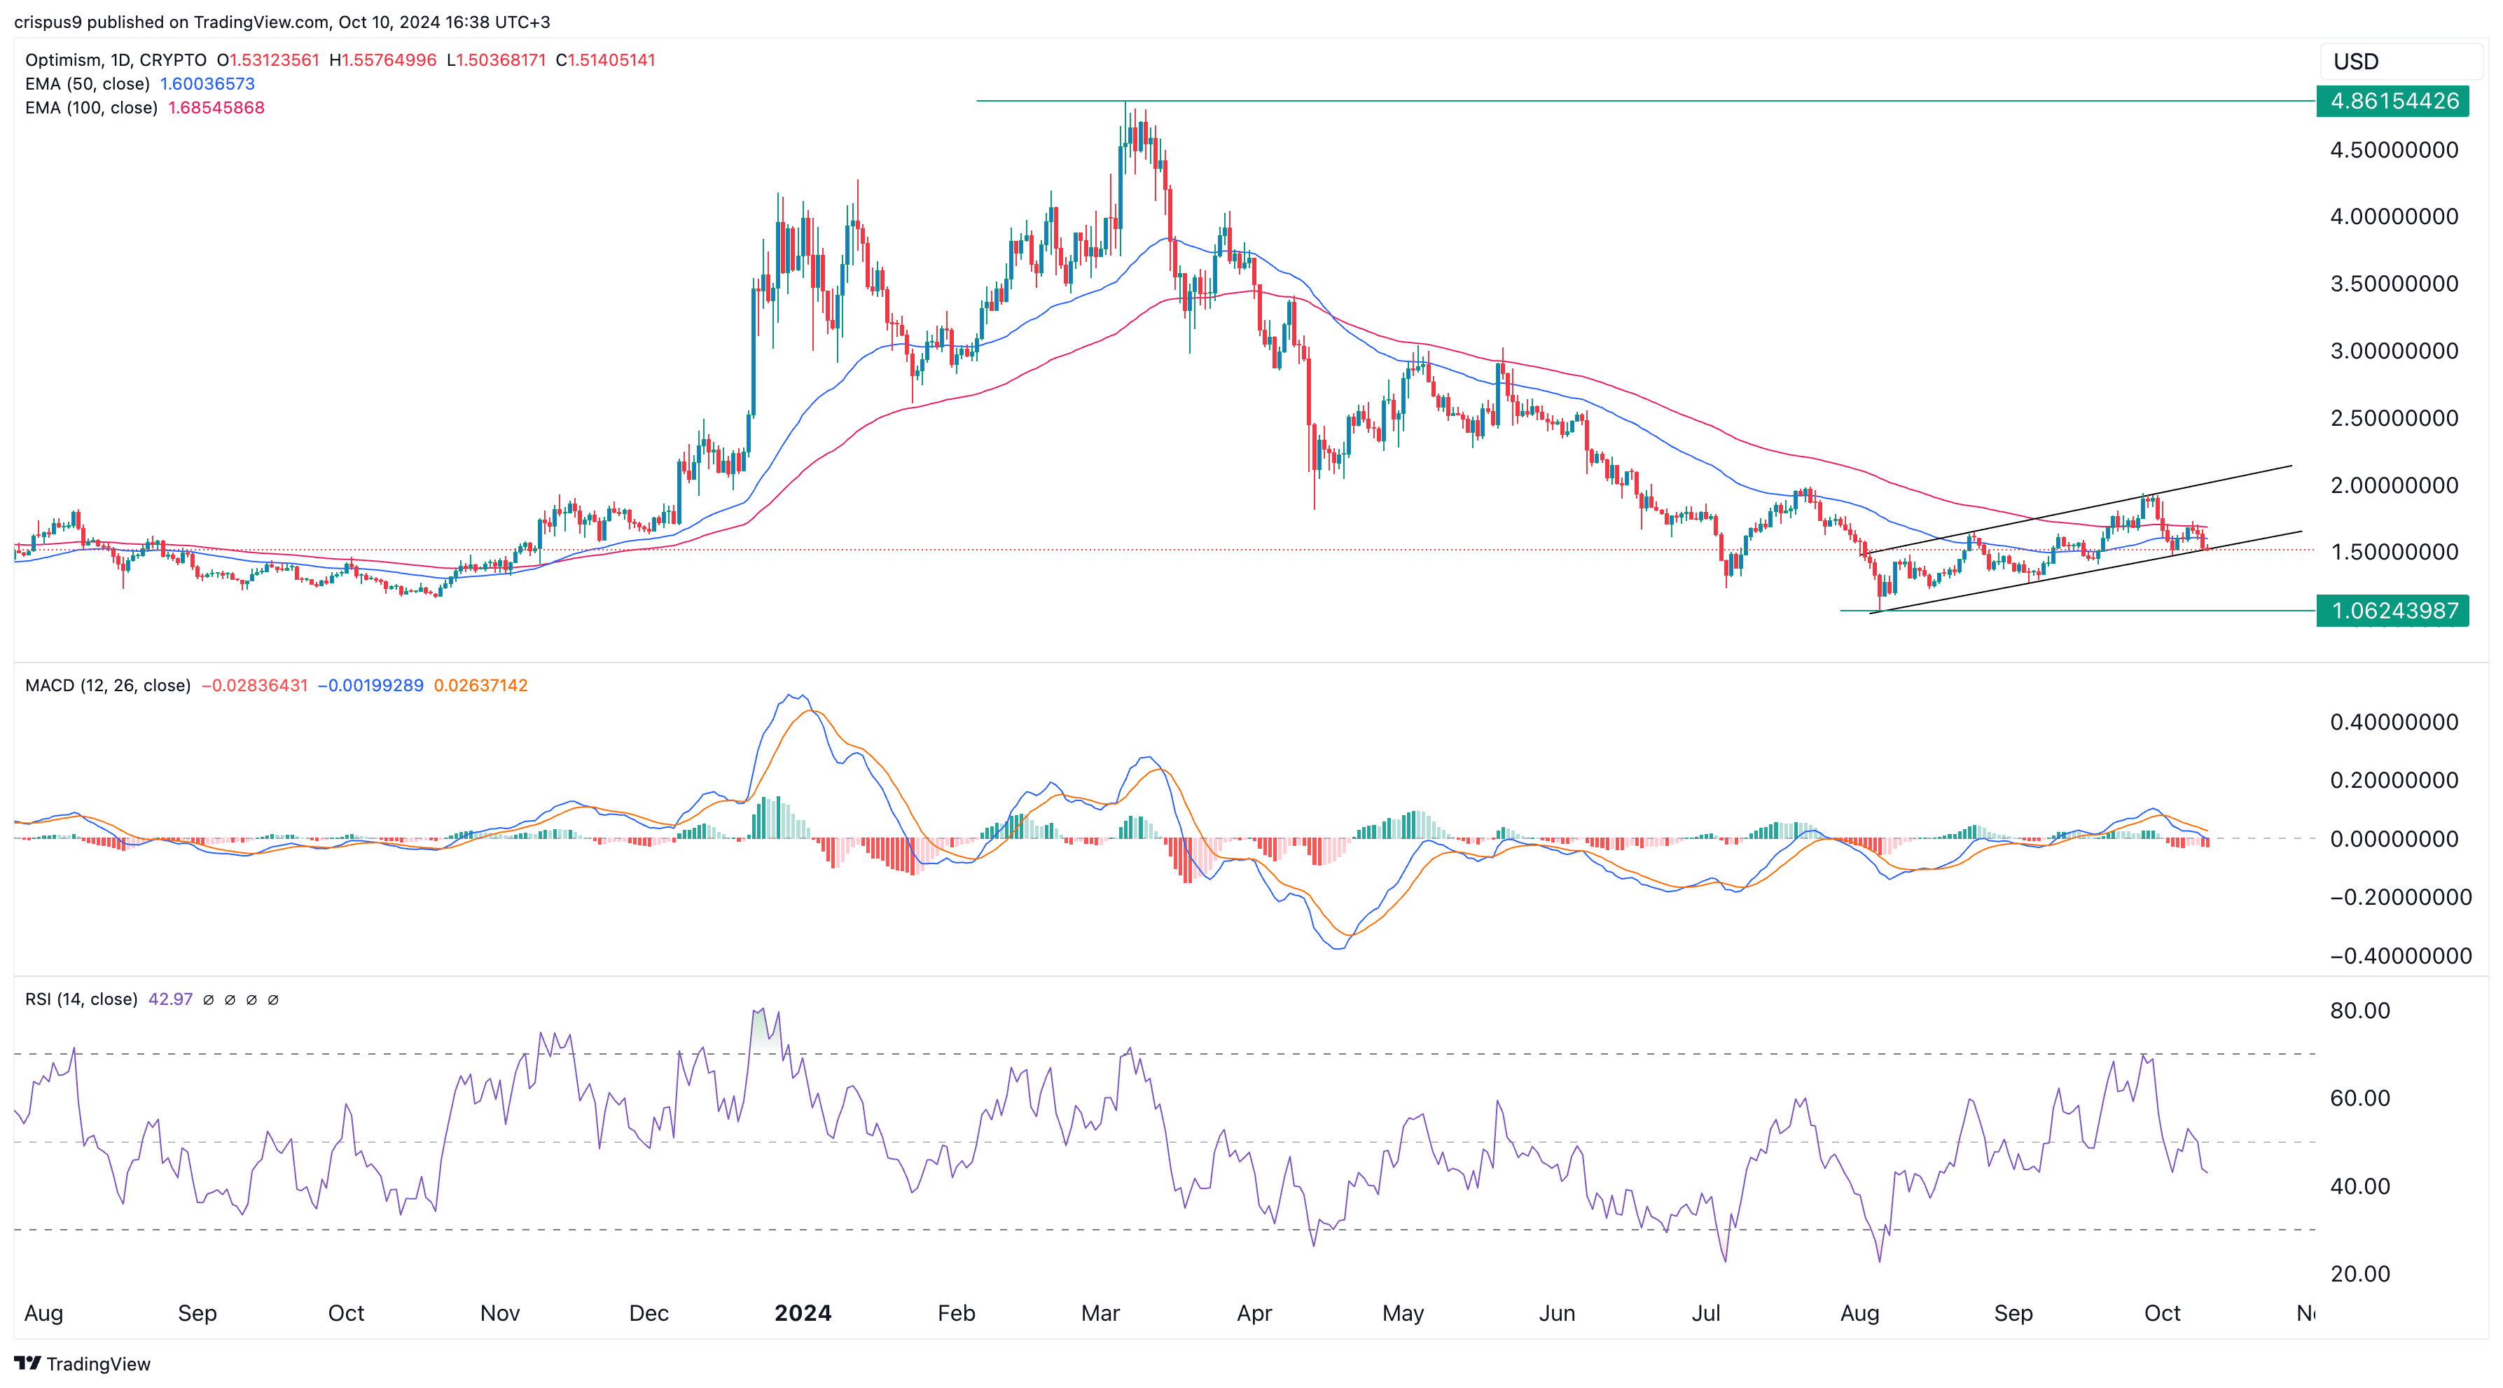Click the TradingView logo at bottom left
The height and width of the screenshot is (1388, 2503).
click(x=83, y=1363)
